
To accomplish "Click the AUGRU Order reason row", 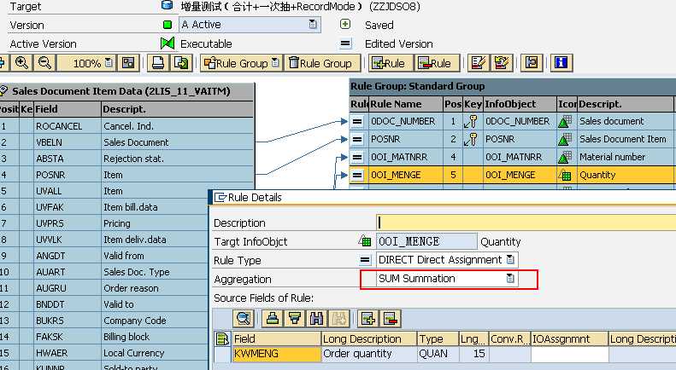I will pos(104,288).
